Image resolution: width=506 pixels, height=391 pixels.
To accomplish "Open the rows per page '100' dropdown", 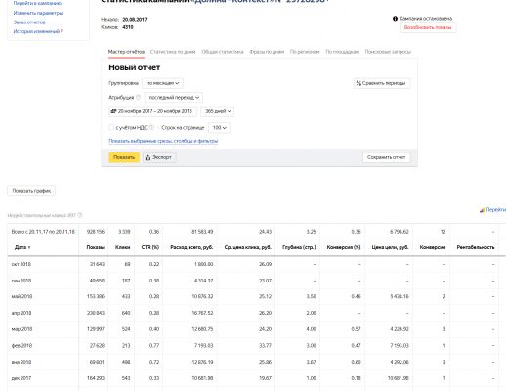I will (219, 128).
